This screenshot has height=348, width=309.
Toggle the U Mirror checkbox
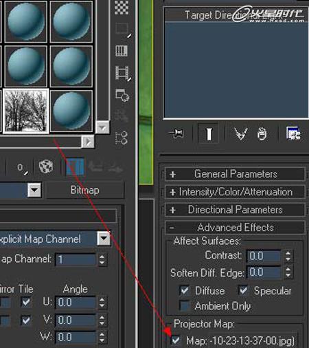coord(5,302)
